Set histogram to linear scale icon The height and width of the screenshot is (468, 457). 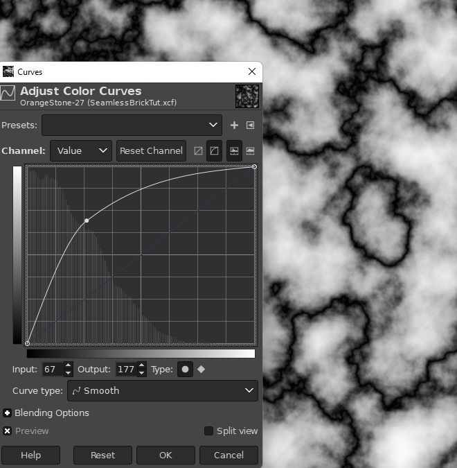(235, 150)
